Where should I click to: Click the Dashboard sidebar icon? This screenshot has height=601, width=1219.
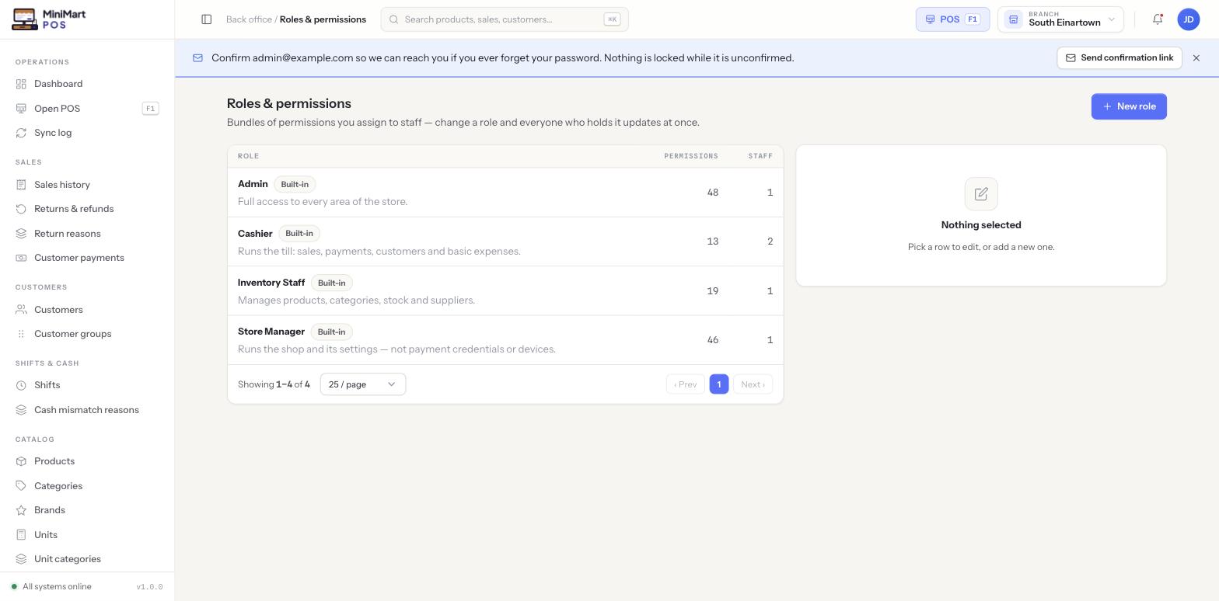21,84
